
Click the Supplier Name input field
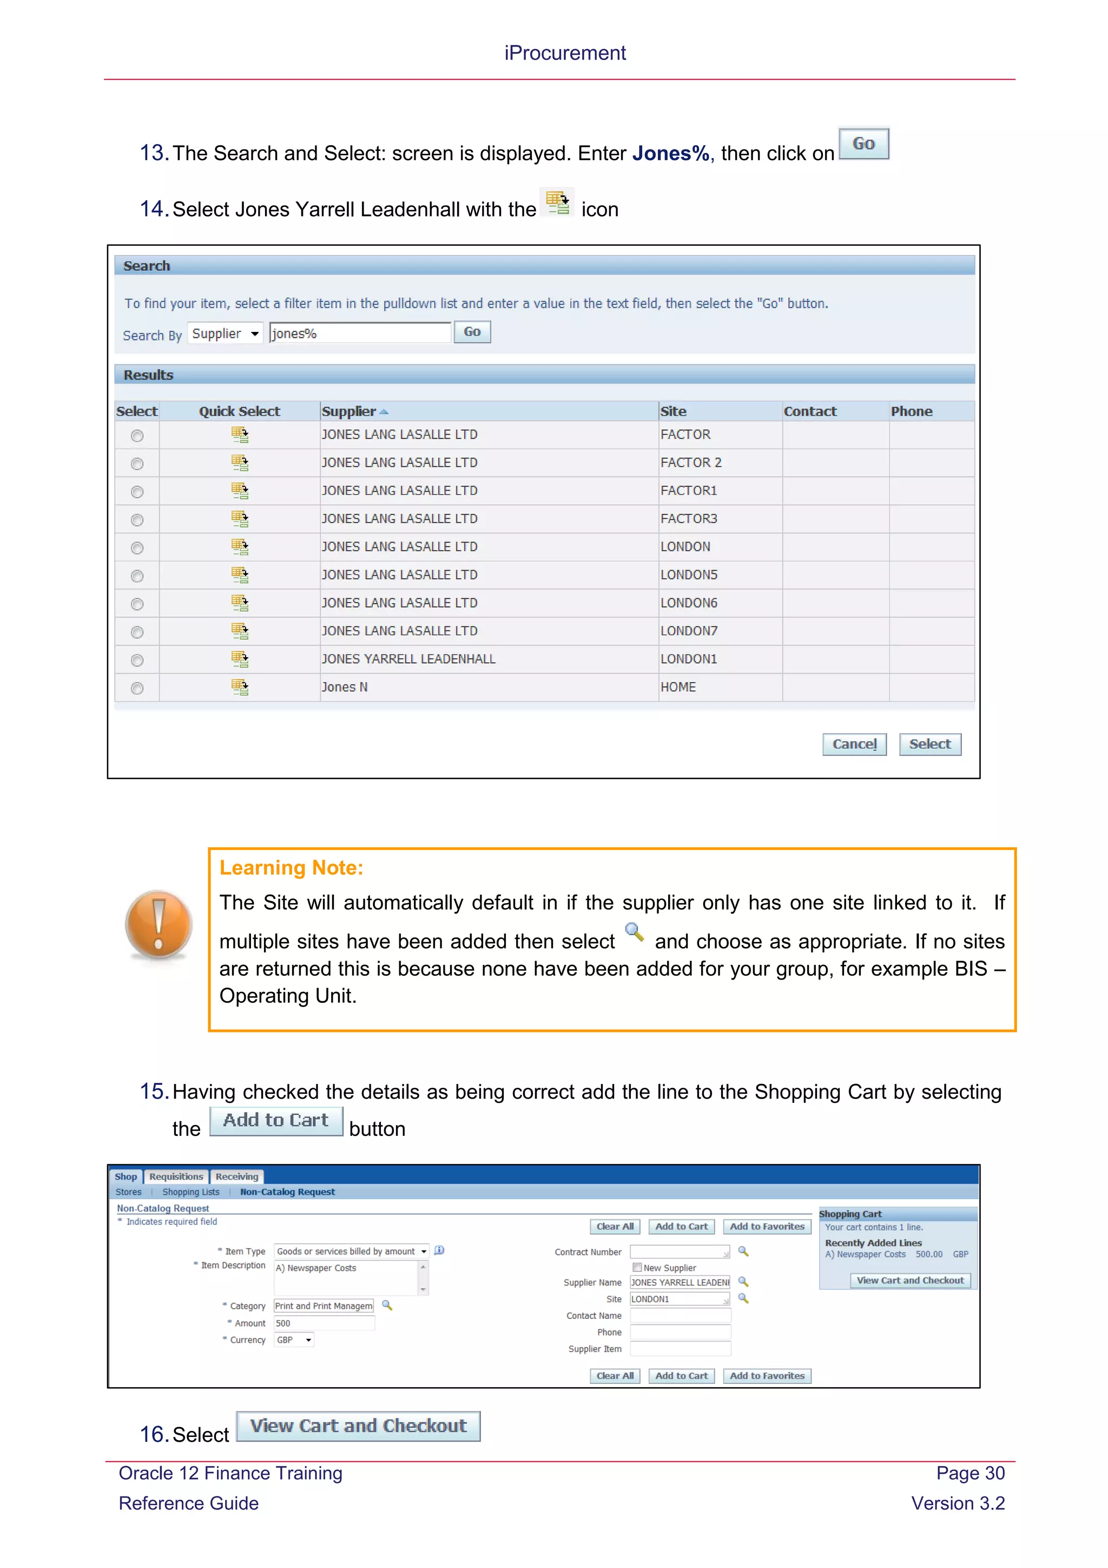(x=680, y=1282)
